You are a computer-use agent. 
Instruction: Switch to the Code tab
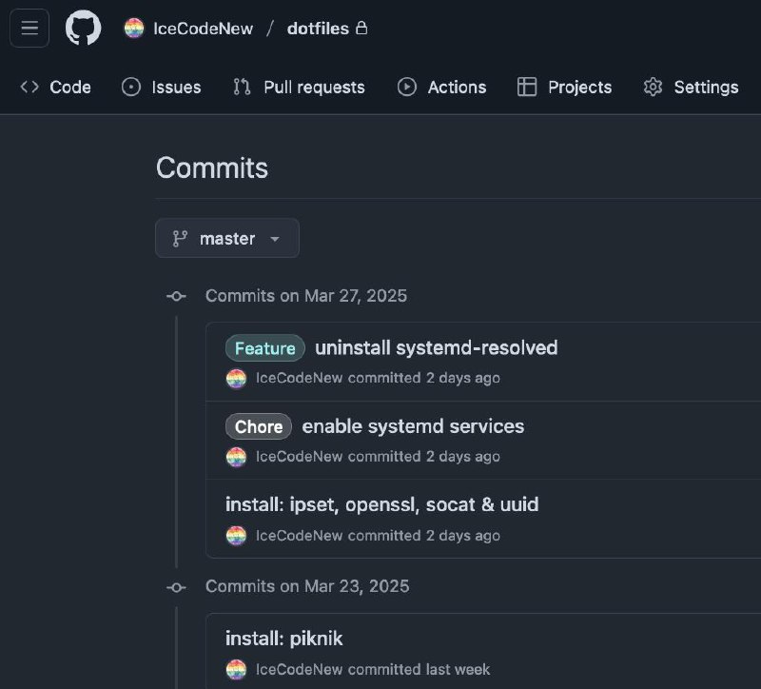pyautogui.click(x=67, y=87)
